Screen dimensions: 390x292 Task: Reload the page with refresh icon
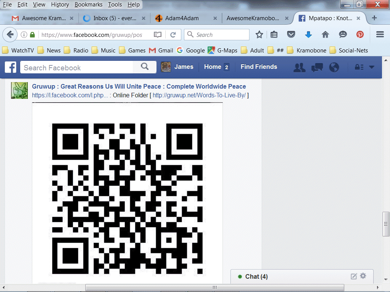173,35
